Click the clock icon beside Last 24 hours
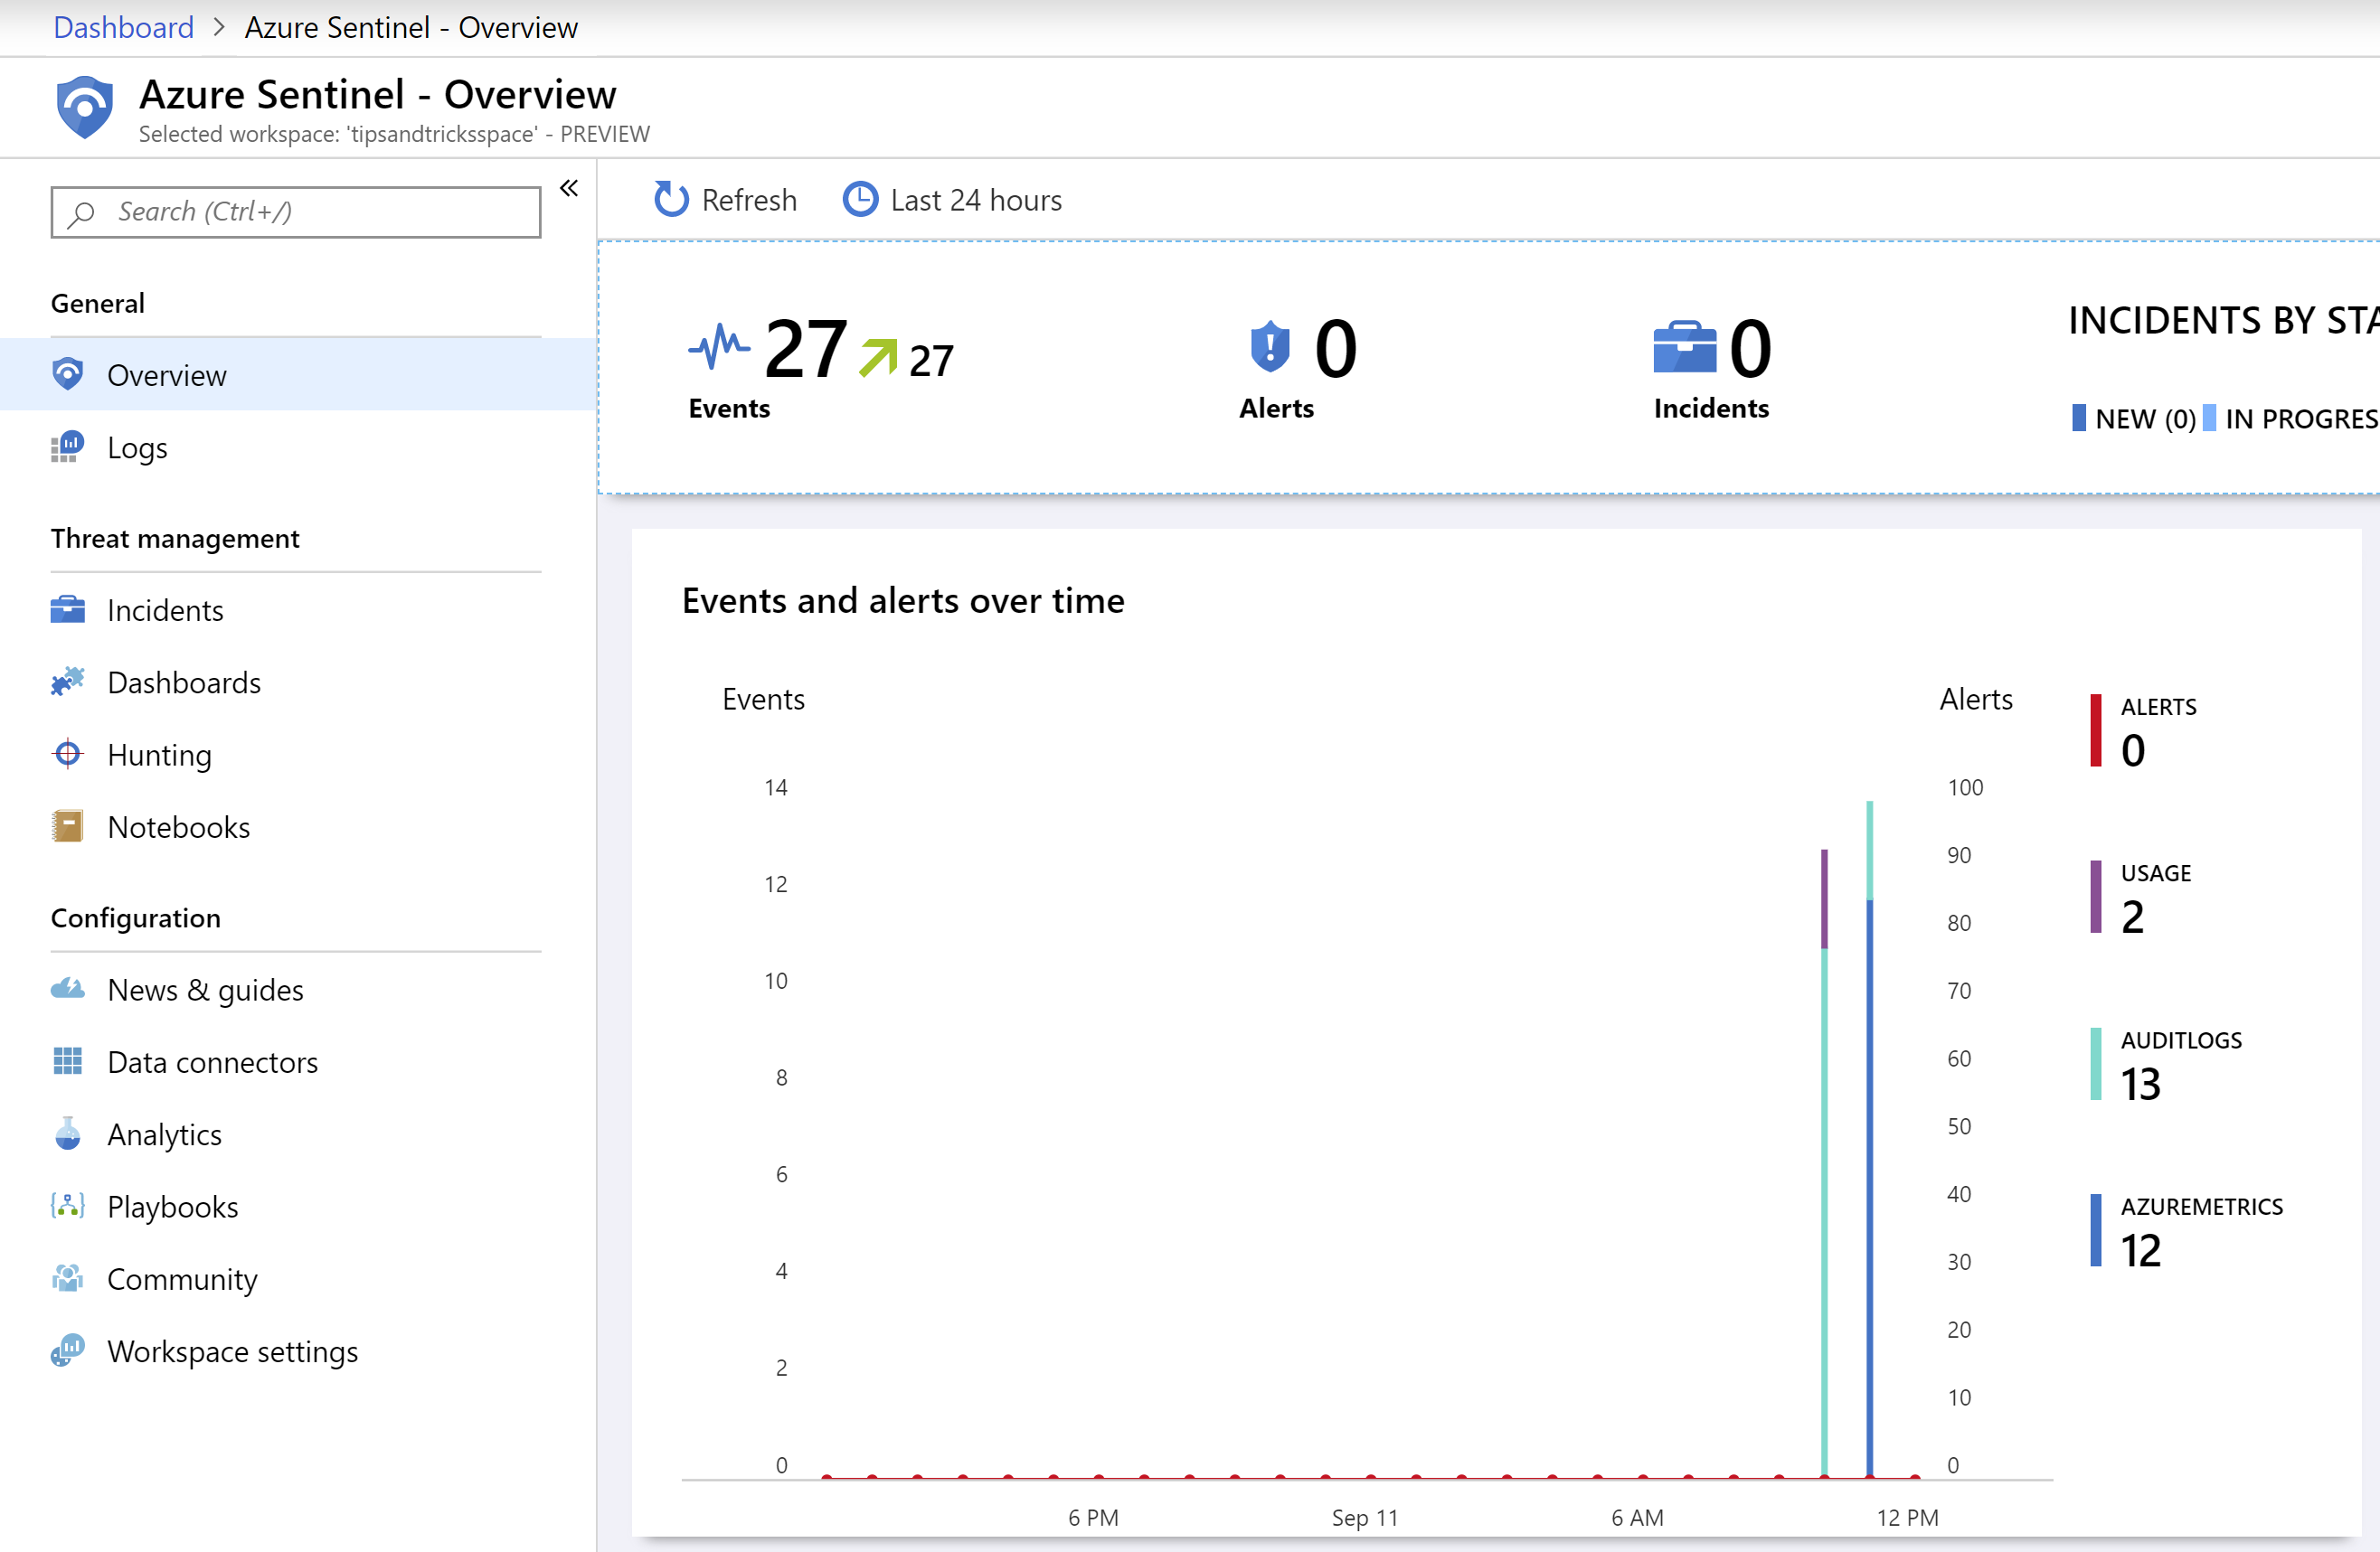Viewport: 2380px width, 1552px height. pos(860,199)
